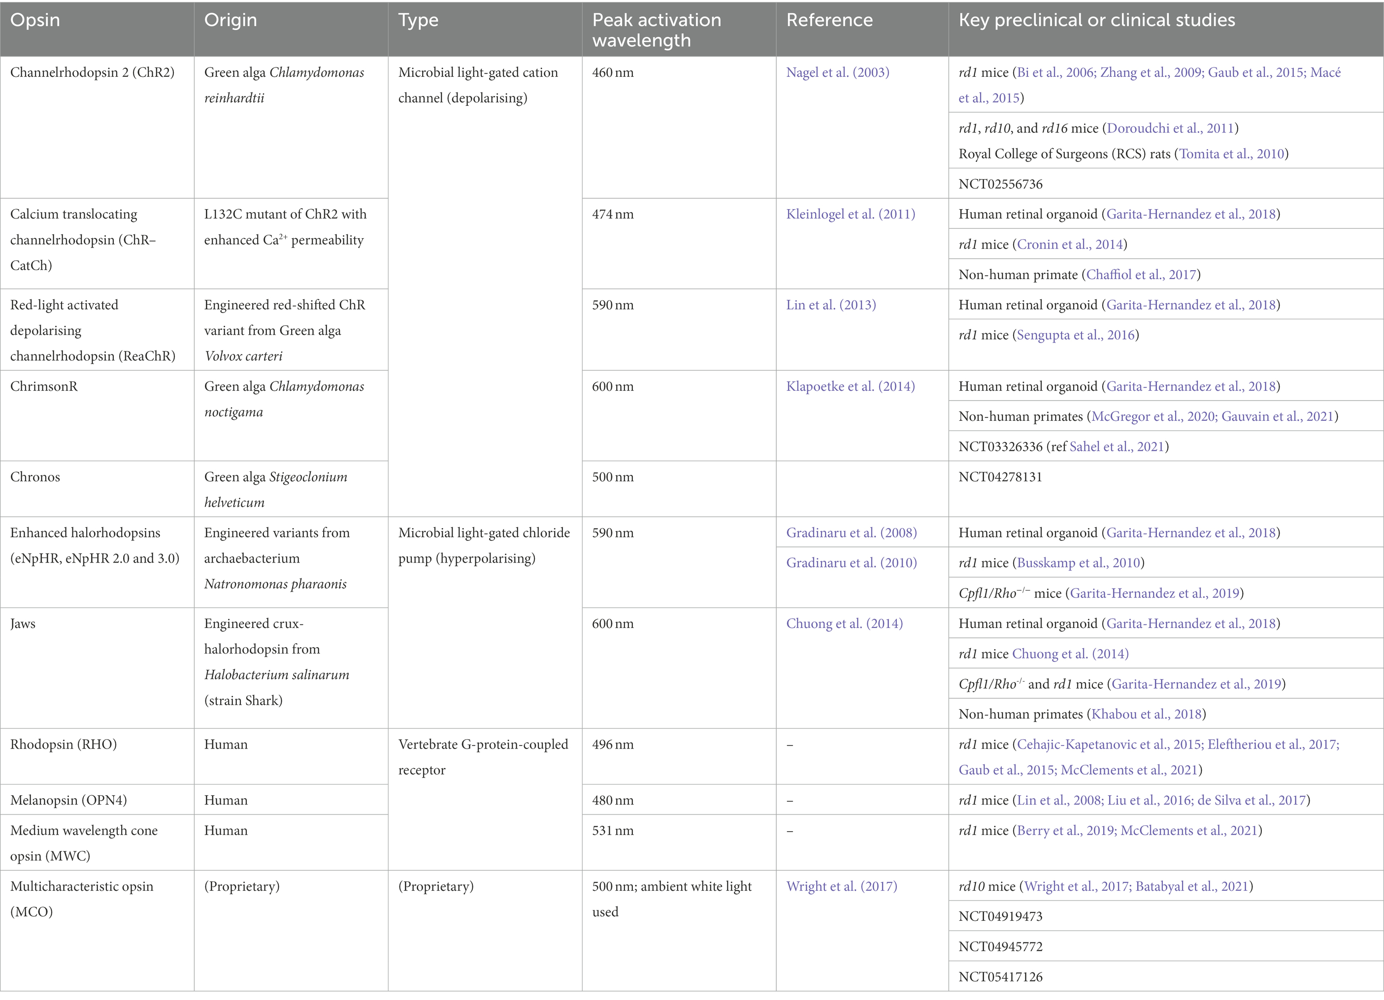Open the Gauvain et al., 2021 citation
This screenshot has width=1384, height=1000.
[1277, 417]
